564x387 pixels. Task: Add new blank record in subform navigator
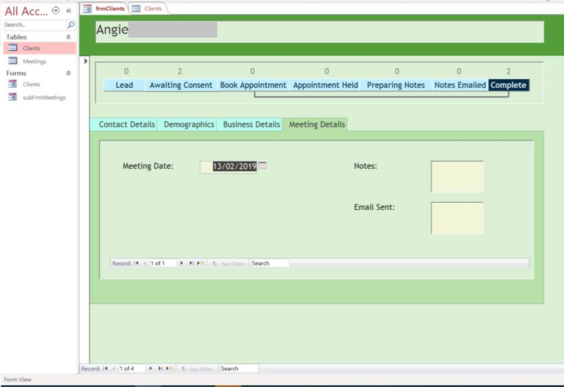point(200,263)
